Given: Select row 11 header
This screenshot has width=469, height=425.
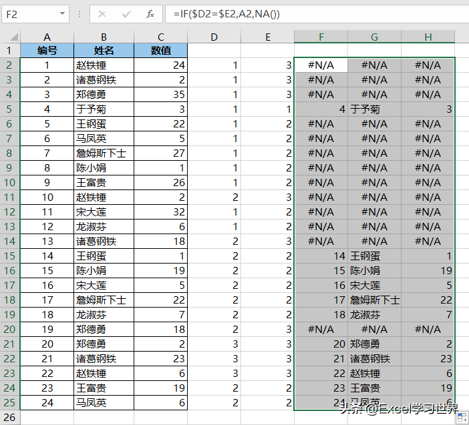Looking at the screenshot, I should [9, 197].
